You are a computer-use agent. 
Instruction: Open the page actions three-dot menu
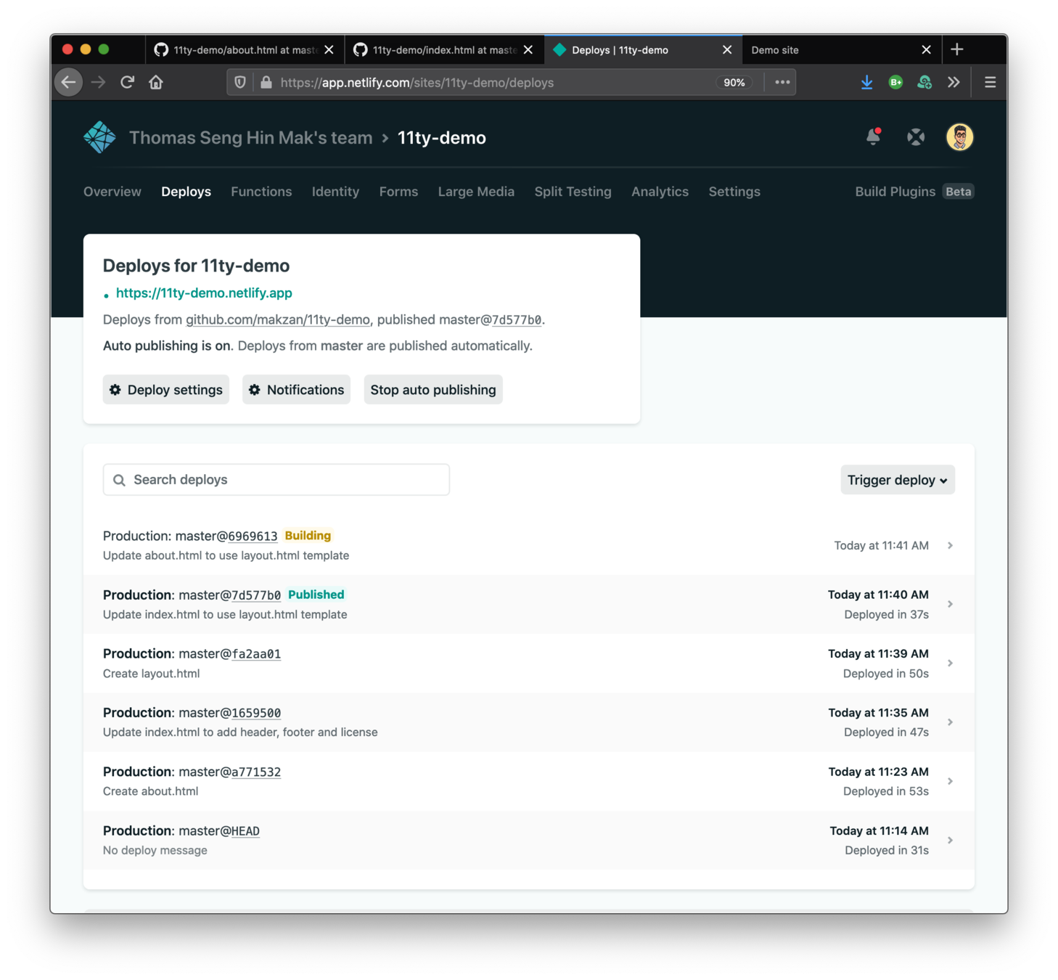pos(782,82)
